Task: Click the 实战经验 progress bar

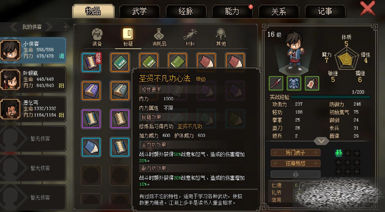Action: point(331,97)
